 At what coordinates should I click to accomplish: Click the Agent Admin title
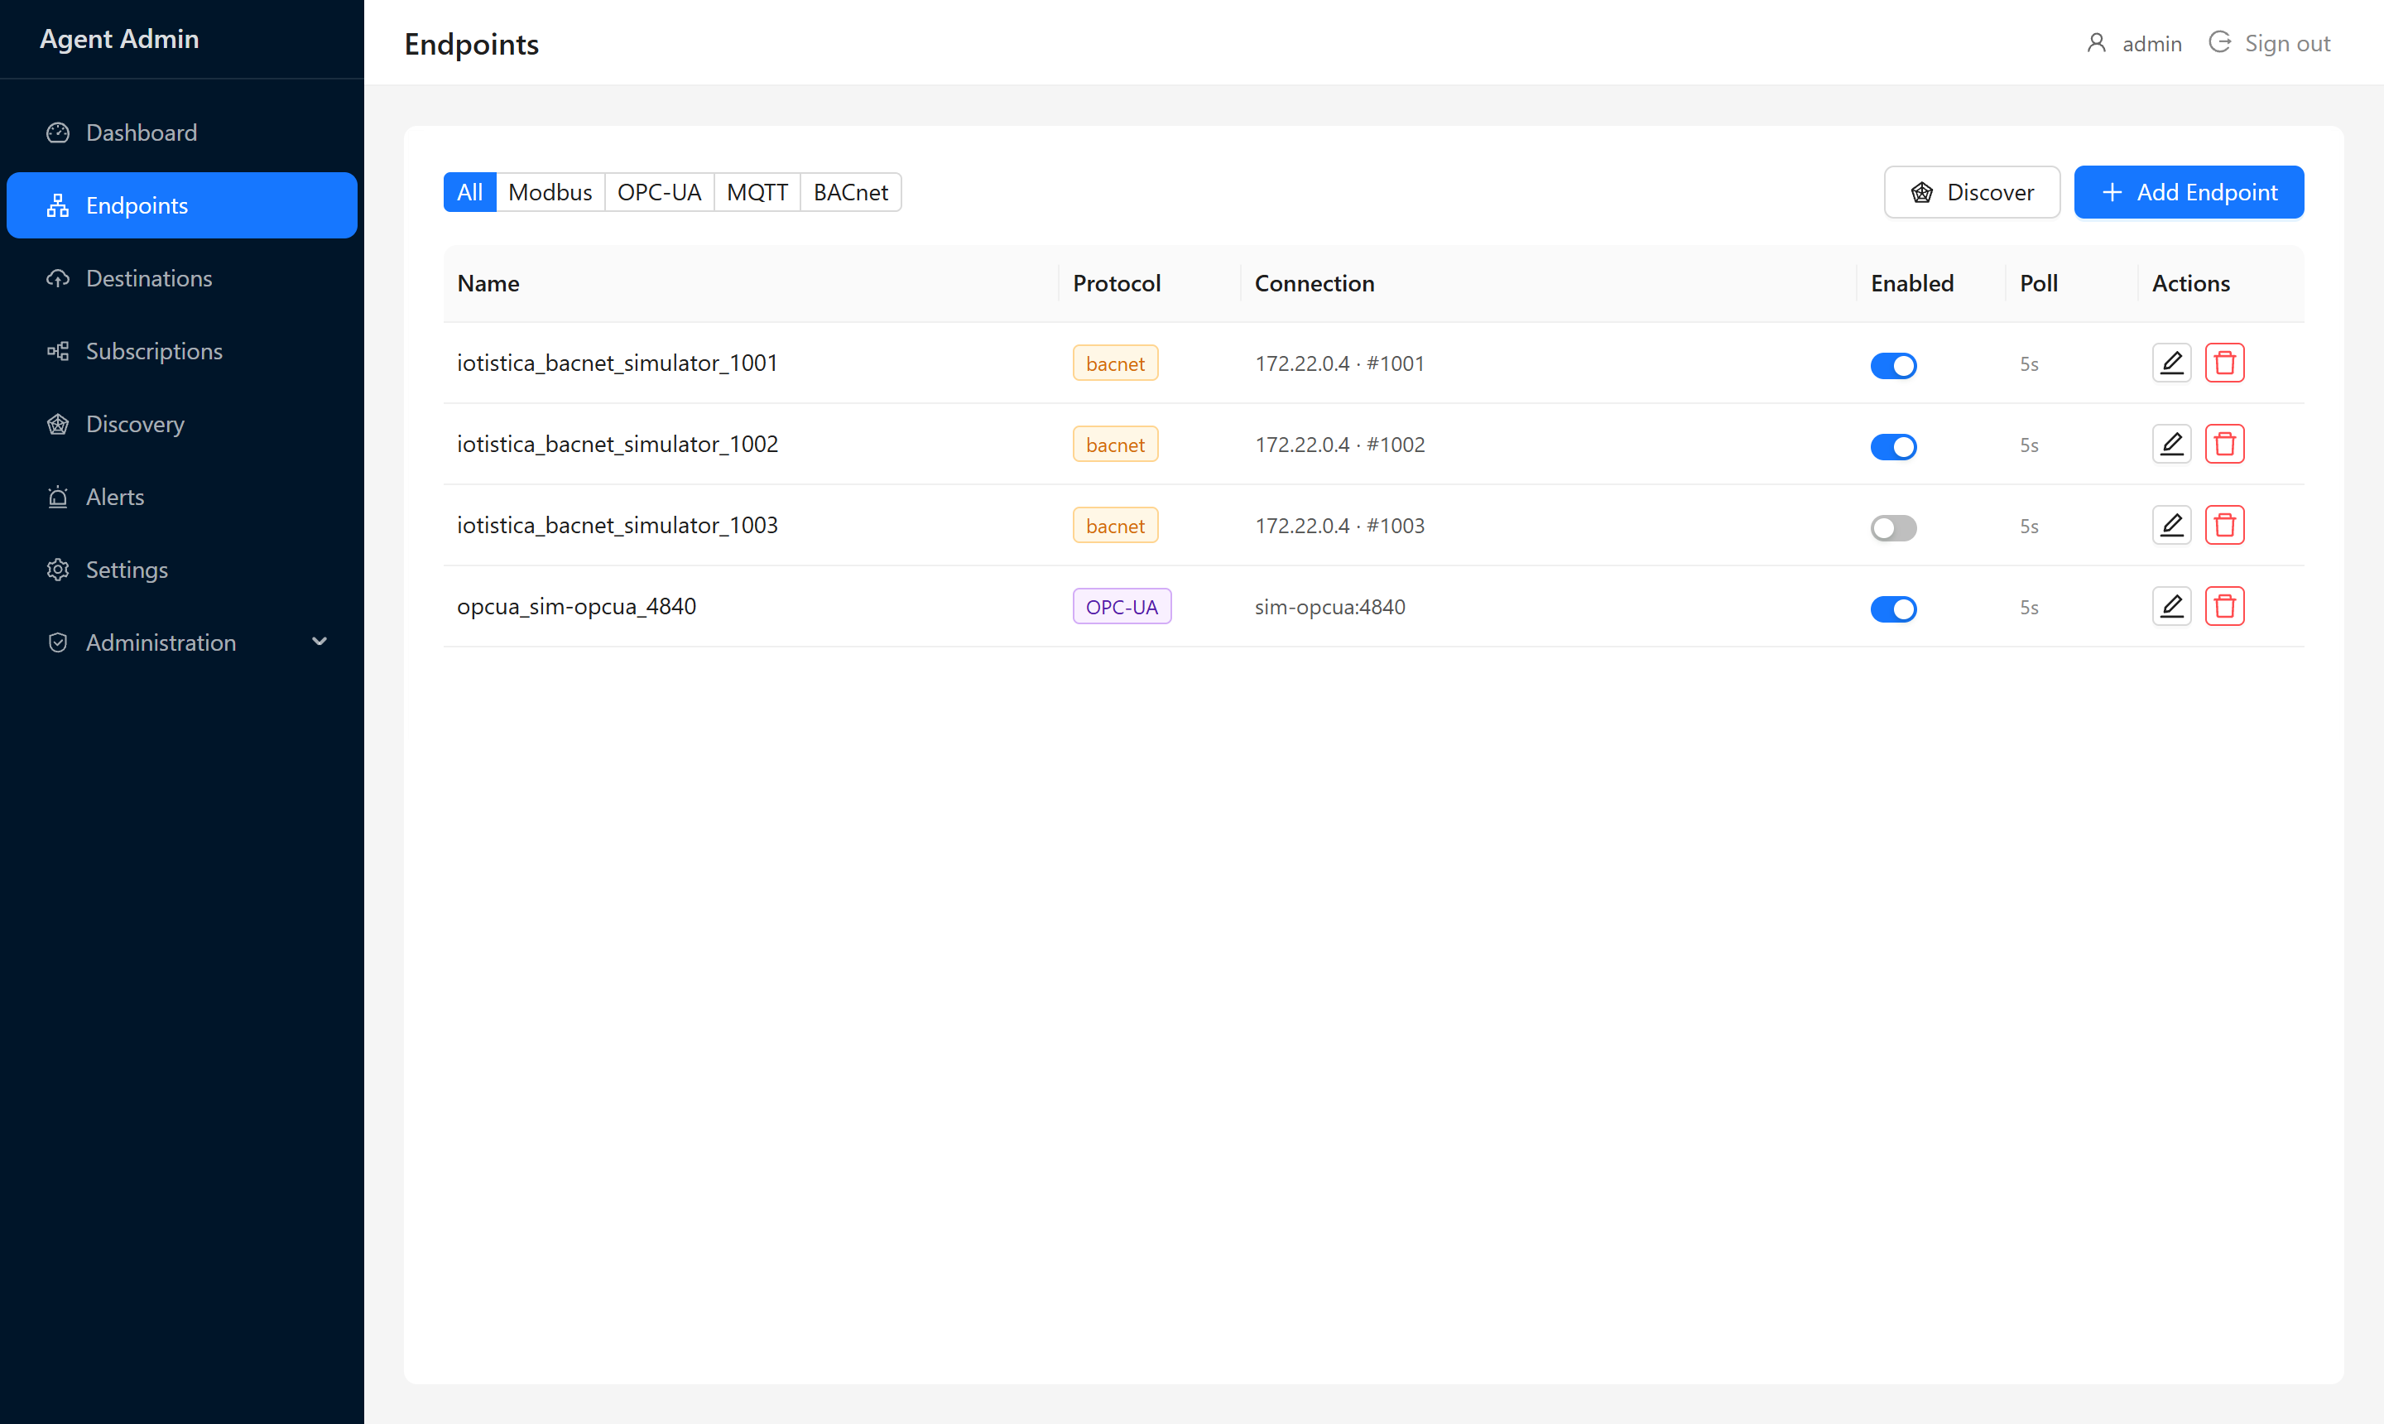tap(119, 38)
